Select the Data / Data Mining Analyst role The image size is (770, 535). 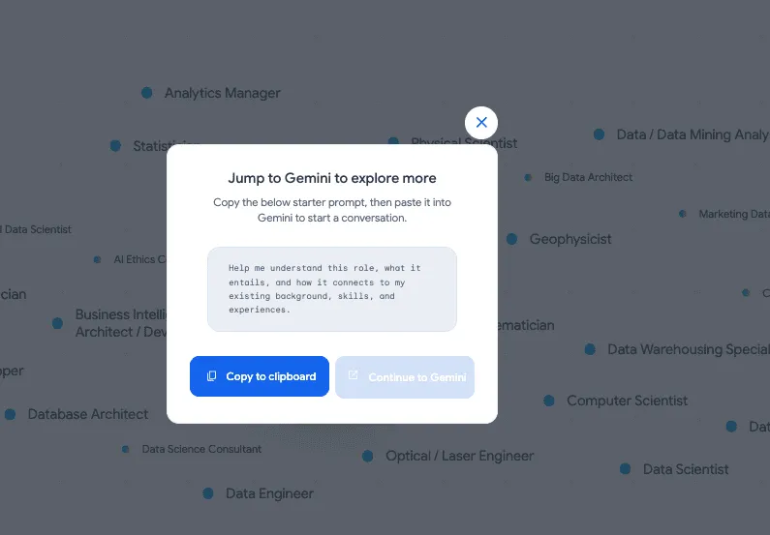[x=693, y=134]
